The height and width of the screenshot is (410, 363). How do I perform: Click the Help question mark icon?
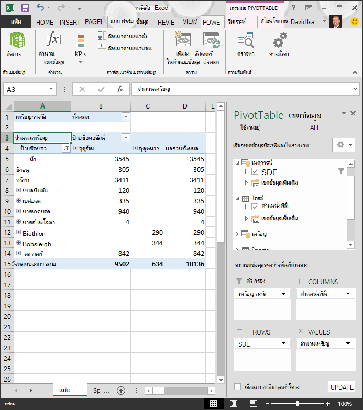293,8
